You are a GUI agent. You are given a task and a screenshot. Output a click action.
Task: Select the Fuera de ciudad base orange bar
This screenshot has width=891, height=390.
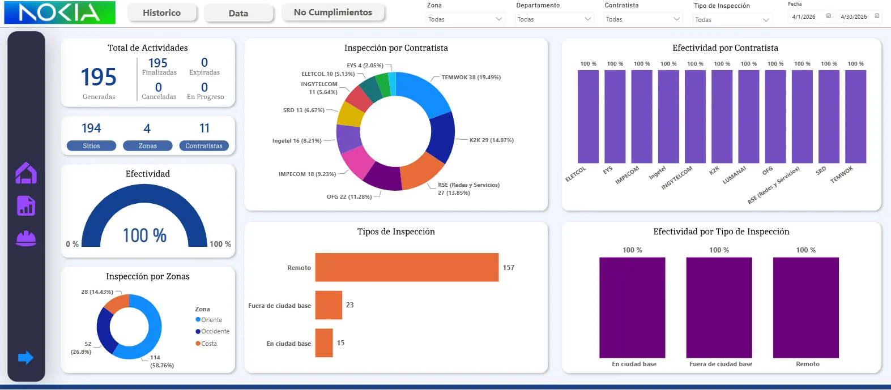pos(329,305)
